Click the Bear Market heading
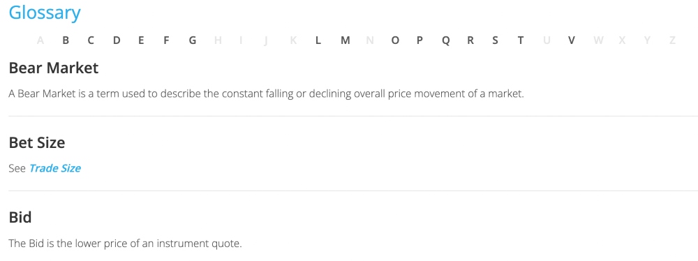 click(54, 68)
